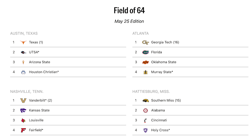Viewport: 249px width, 140px height.
Task: Select the Vanderbilt* (2) team name
Action: (40, 100)
